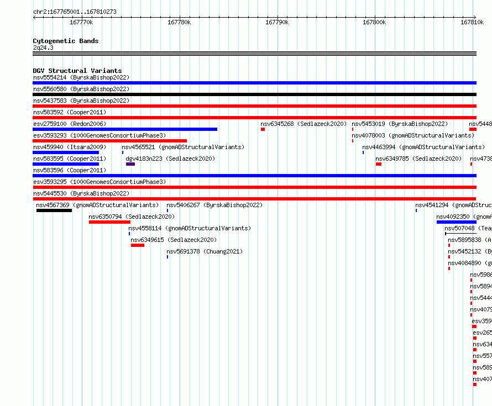Click the blue nsv4092350 variant bar
492x406 pixels.
click(x=457, y=222)
